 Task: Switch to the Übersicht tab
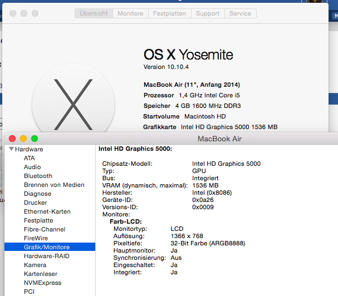[x=94, y=13]
